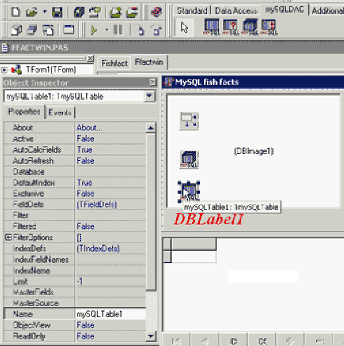
Task: Click the navigator Last record button
Action: coord(263,341)
